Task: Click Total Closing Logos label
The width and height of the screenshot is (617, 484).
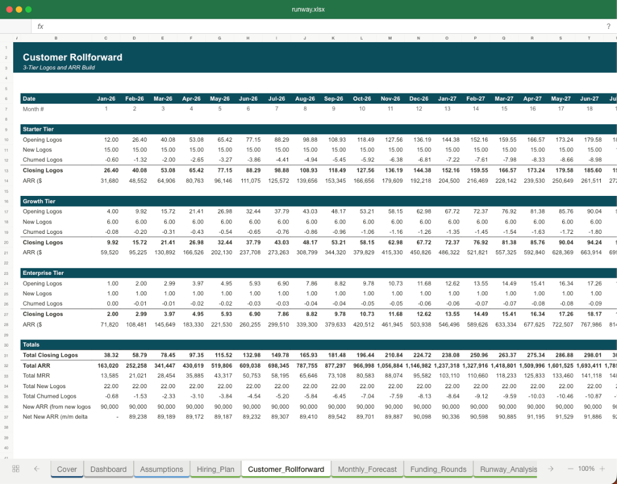Action: pos(51,355)
